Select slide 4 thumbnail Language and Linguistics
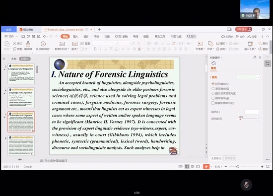This screenshot has width=273, height=196. 21,98
